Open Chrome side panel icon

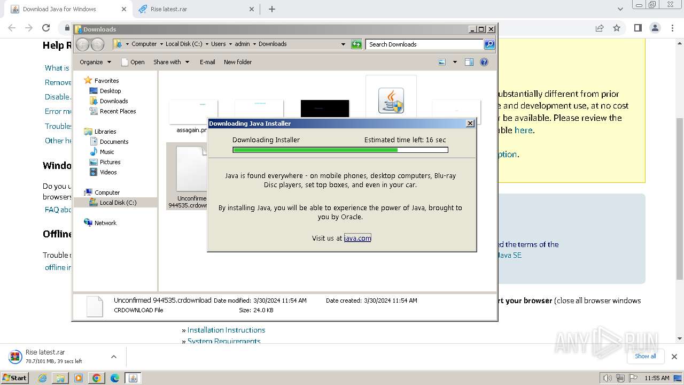(x=638, y=28)
